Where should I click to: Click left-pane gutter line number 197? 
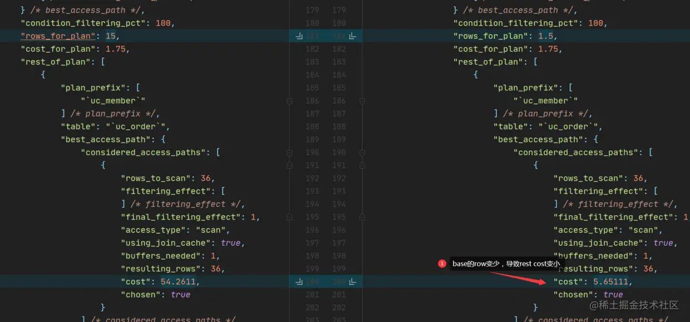312,243
